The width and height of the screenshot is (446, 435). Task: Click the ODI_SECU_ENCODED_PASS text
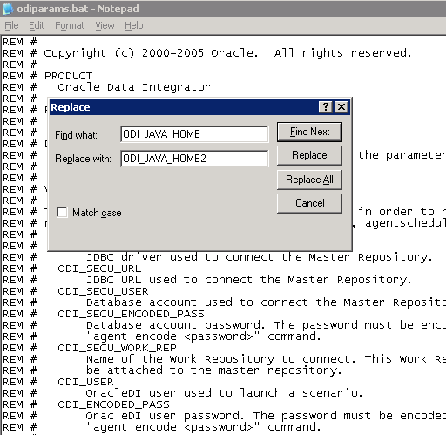(131, 314)
